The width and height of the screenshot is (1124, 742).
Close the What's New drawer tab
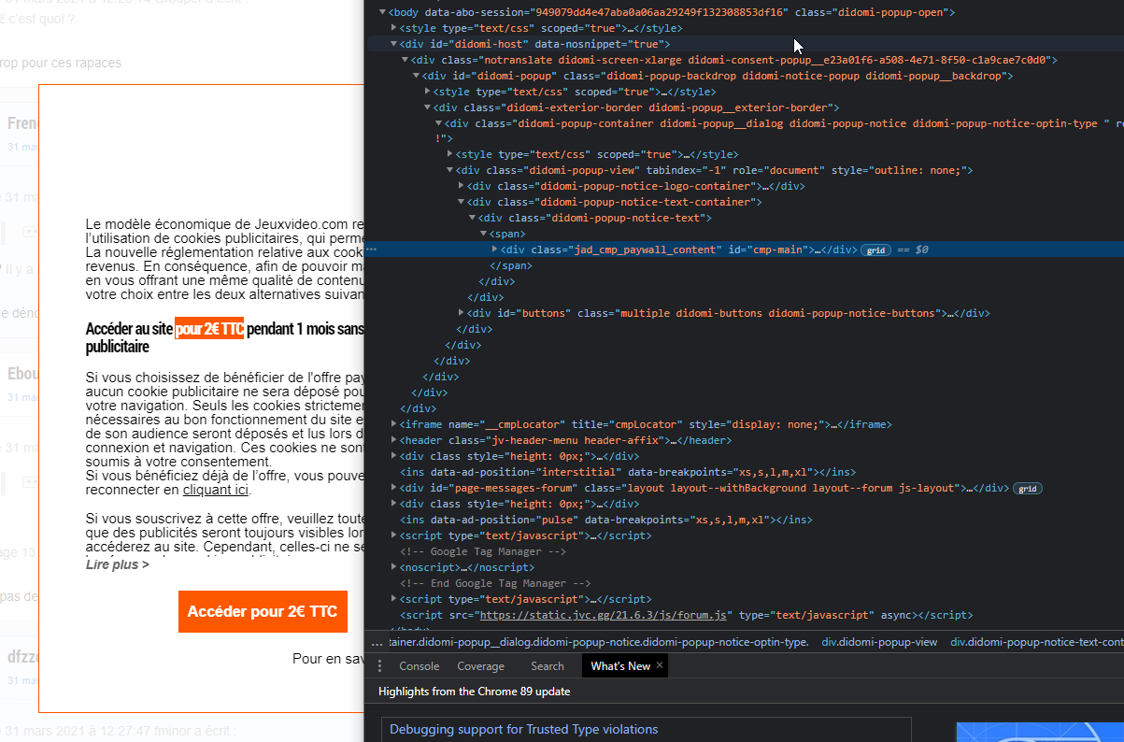pyautogui.click(x=660, y=665)
